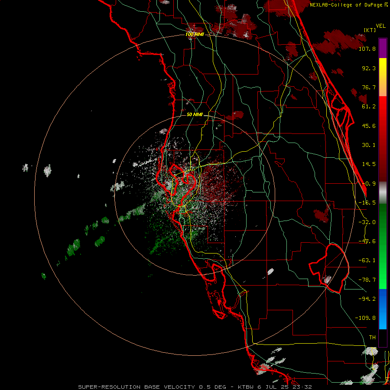The image size is (390, 390).
Task: Click the -63.1 velocity scale value
Action: click(367, 260)
